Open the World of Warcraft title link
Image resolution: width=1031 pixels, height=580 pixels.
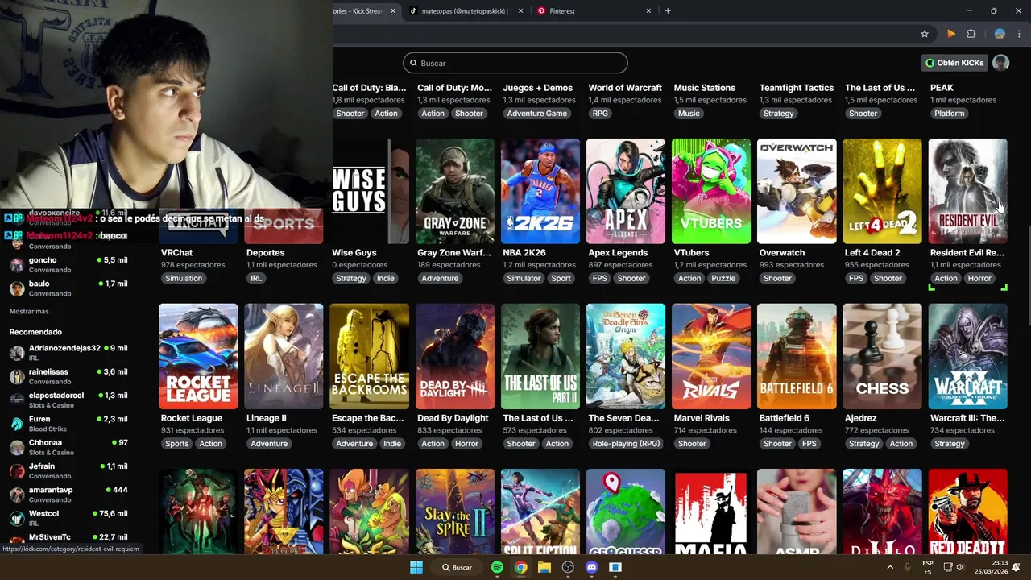pos(625,88)
